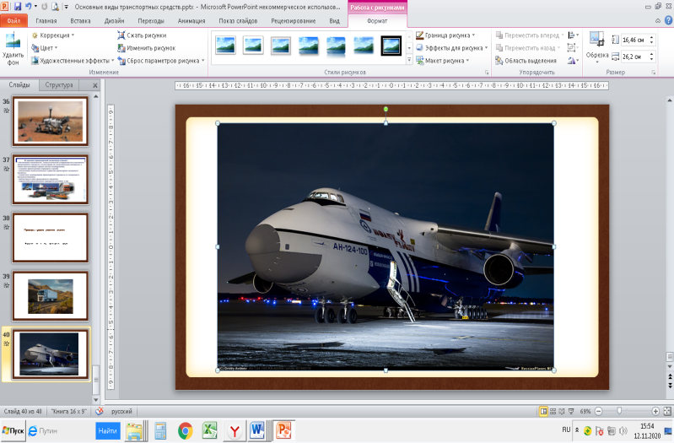
Task: Apply the black-framed picture style thumbnail
Action: click(x=391, y=46)
